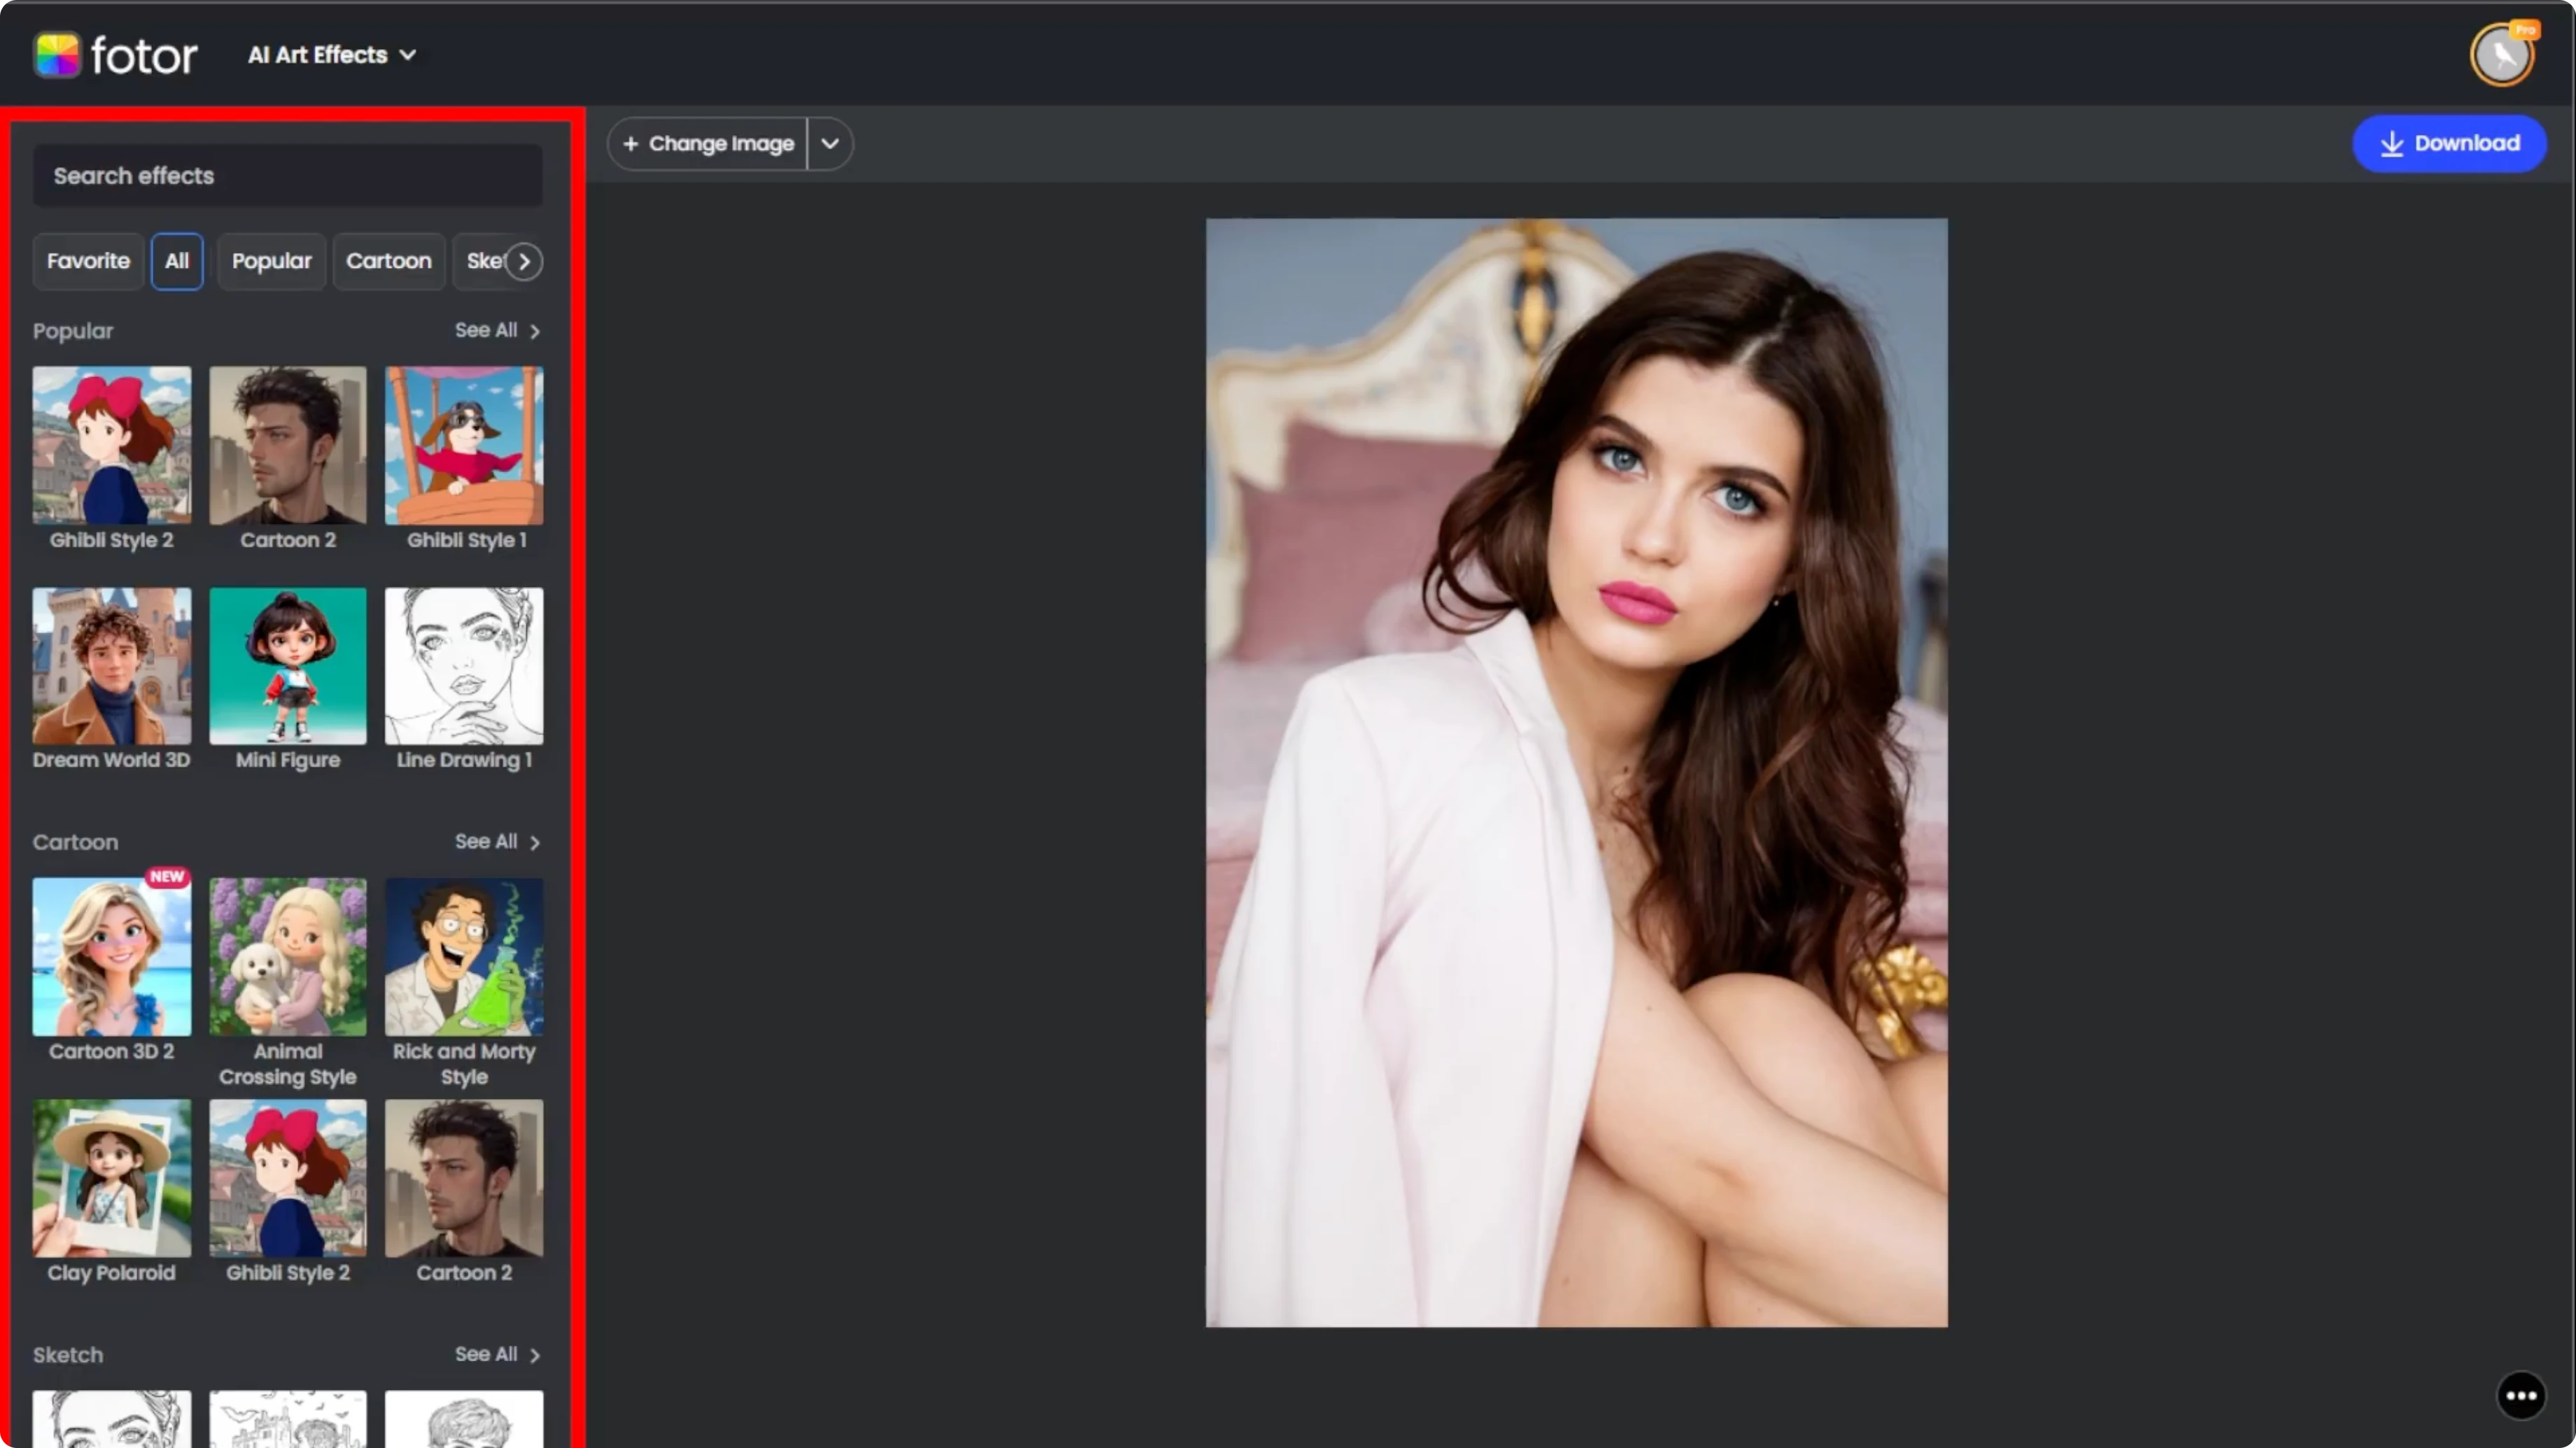Apply Ghibli Style 1 effect
Viewport: 2576px width, 1448px height.
464,446
